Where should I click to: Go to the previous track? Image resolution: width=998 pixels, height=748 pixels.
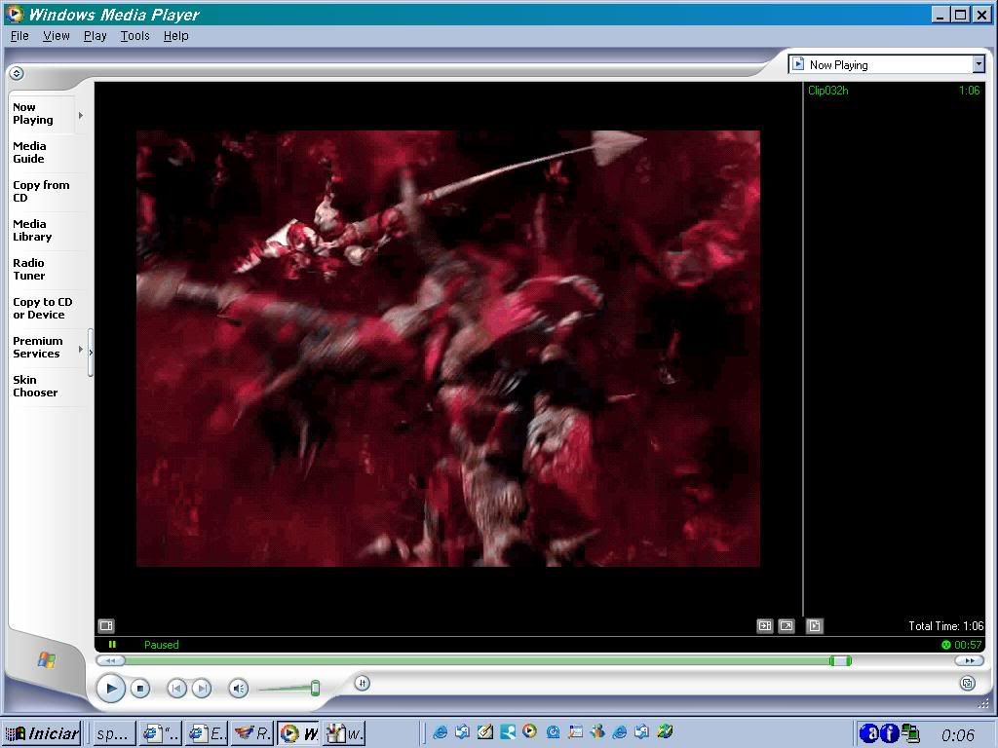point(176,689)
